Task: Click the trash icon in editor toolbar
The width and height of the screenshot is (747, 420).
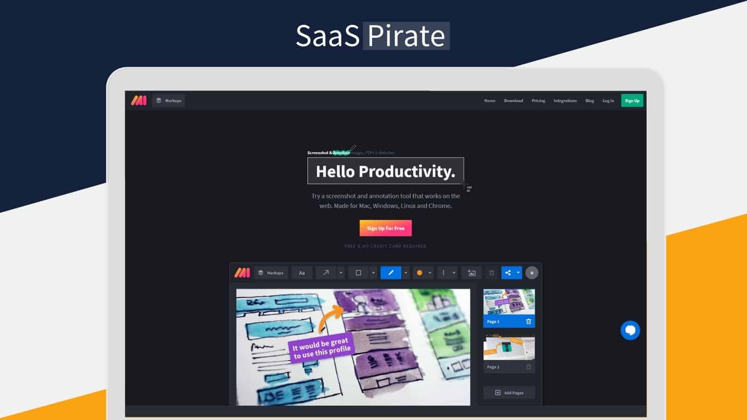Action: click(491, 273)
